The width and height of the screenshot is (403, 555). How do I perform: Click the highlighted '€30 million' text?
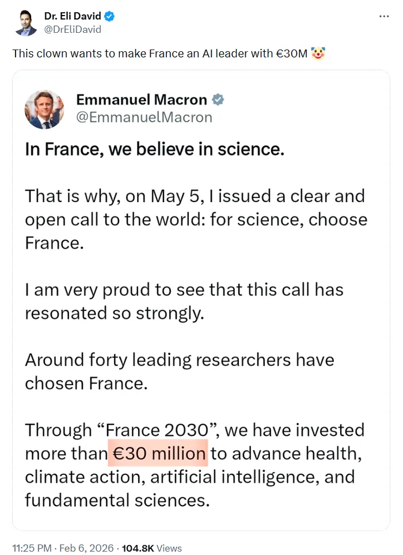click(158, 454)
